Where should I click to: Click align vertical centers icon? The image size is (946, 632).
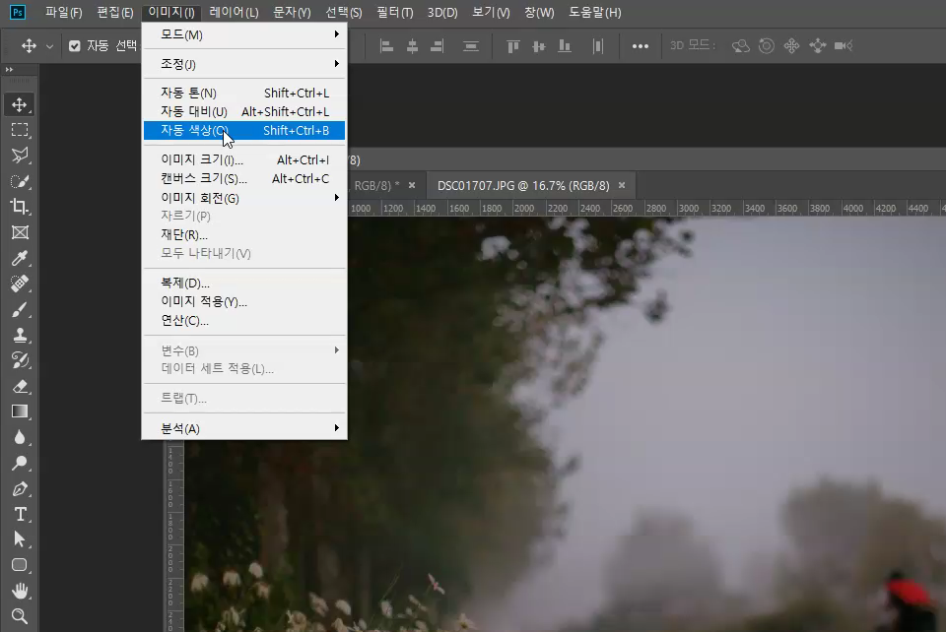(x=539, y=46)
